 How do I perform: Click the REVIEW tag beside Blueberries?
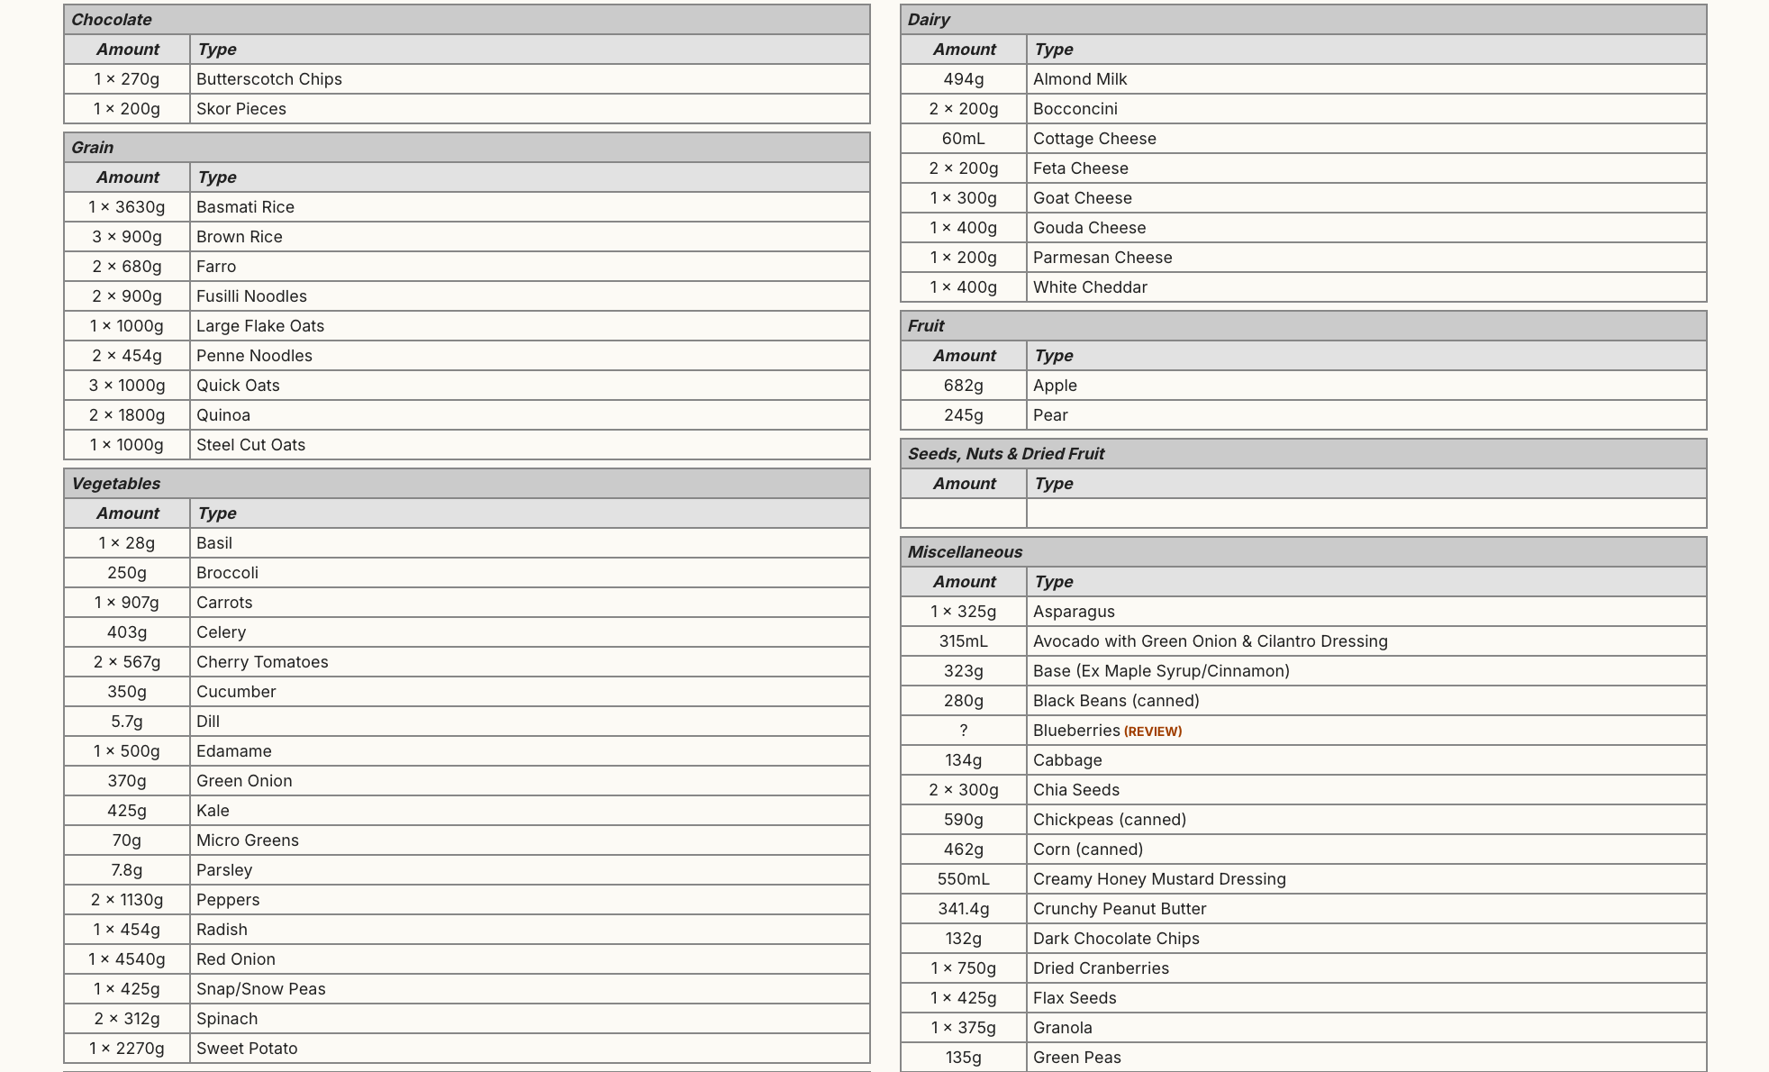pos(1153,731)
